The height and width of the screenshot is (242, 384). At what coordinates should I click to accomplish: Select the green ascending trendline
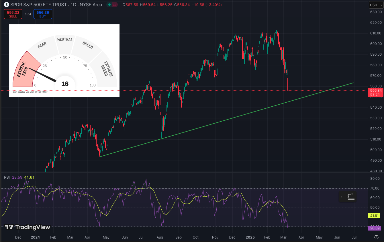click(226, 120)
